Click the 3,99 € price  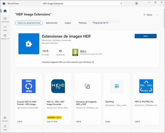tap(20, 122)
